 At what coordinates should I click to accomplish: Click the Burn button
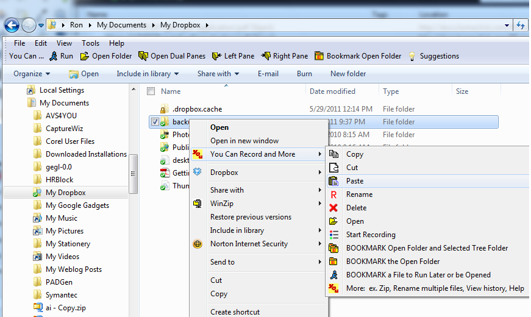pyautogui.click(x=304, y=74)
